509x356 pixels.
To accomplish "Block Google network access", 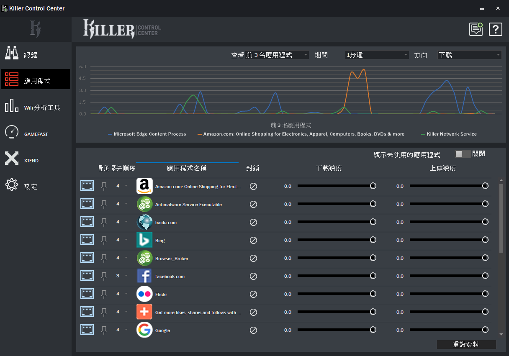I will (x=253, y=330).
